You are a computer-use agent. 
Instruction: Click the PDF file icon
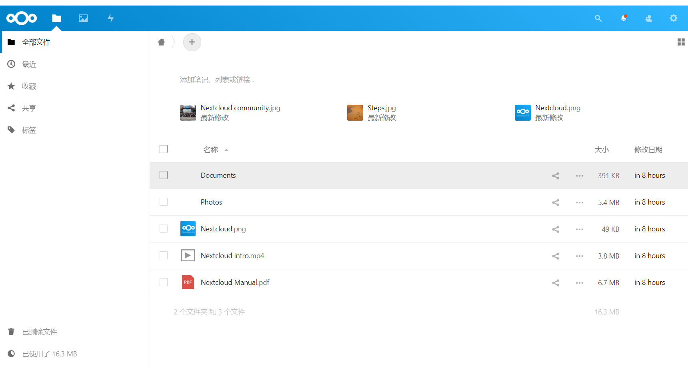pos(188,282)
